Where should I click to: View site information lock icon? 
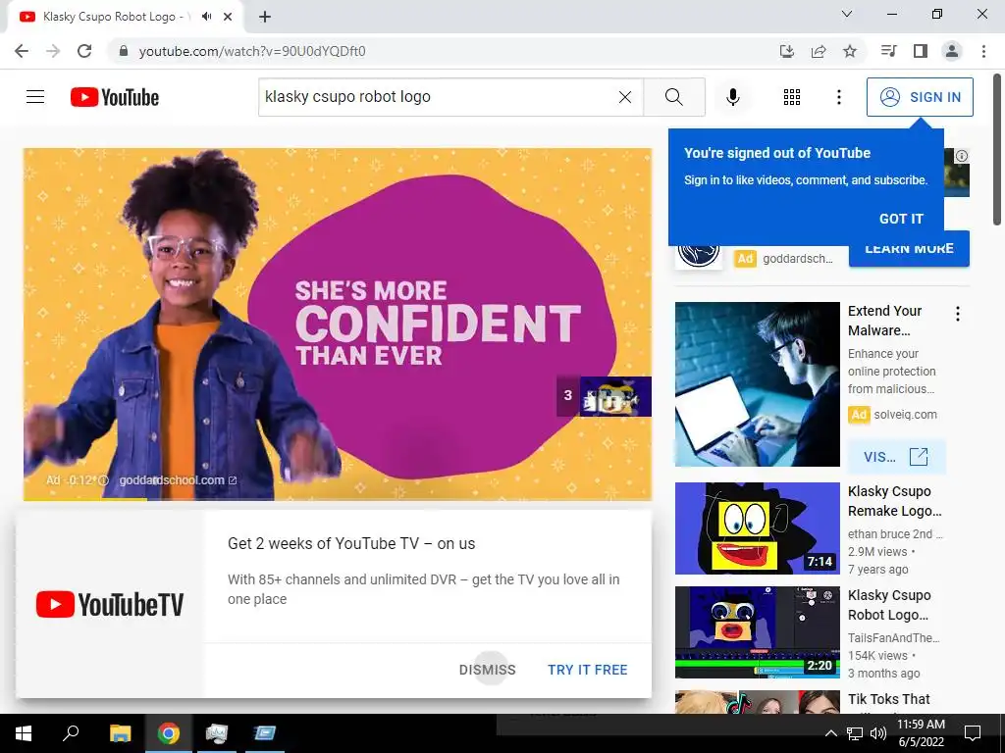pos(124,51)
